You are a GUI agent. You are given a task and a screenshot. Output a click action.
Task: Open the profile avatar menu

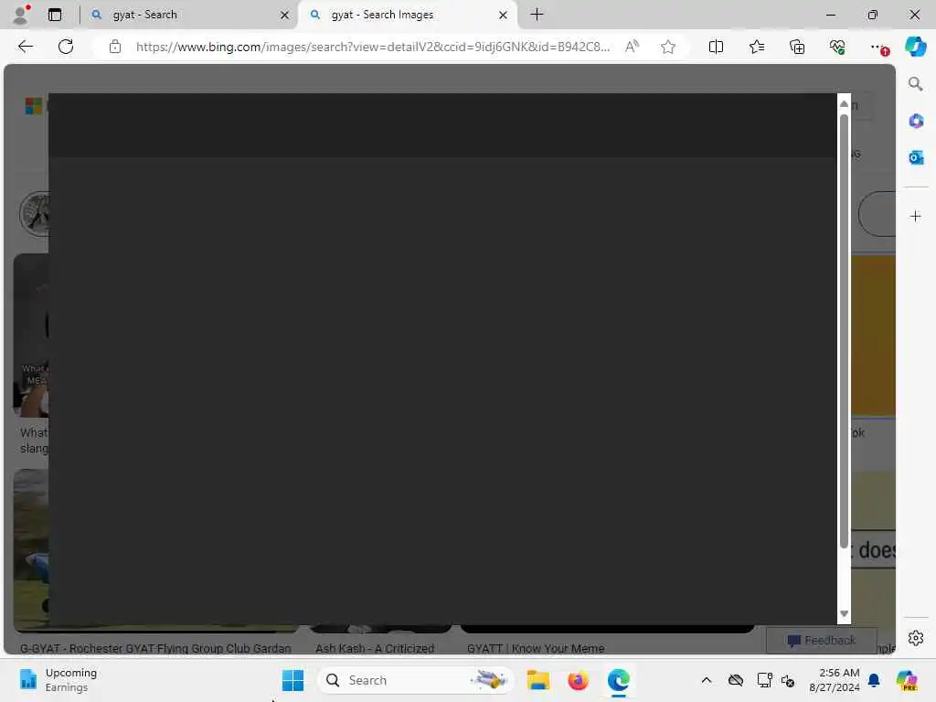20,15
